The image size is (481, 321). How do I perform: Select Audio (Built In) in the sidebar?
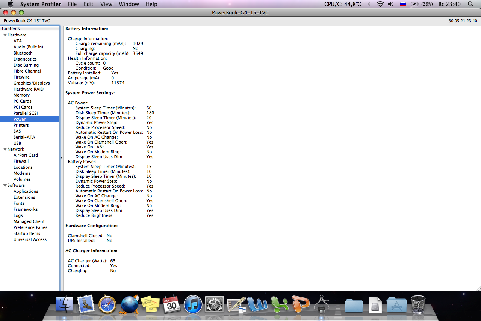(x=30, y=47)
